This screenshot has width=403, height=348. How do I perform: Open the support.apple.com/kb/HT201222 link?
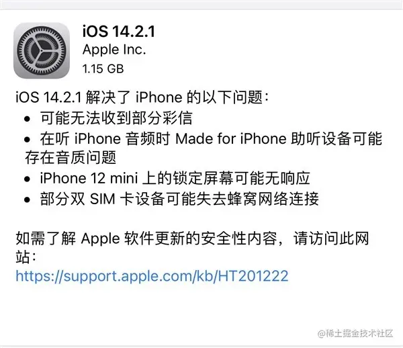click(152, 276)
